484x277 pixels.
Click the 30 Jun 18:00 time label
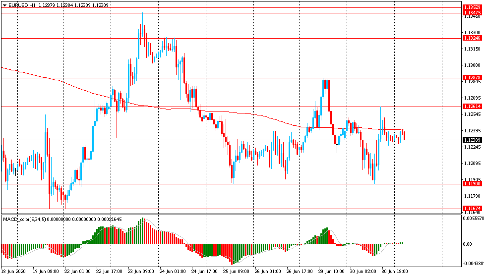395,272
